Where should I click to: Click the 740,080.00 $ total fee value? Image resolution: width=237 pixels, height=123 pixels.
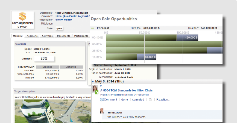209,28
